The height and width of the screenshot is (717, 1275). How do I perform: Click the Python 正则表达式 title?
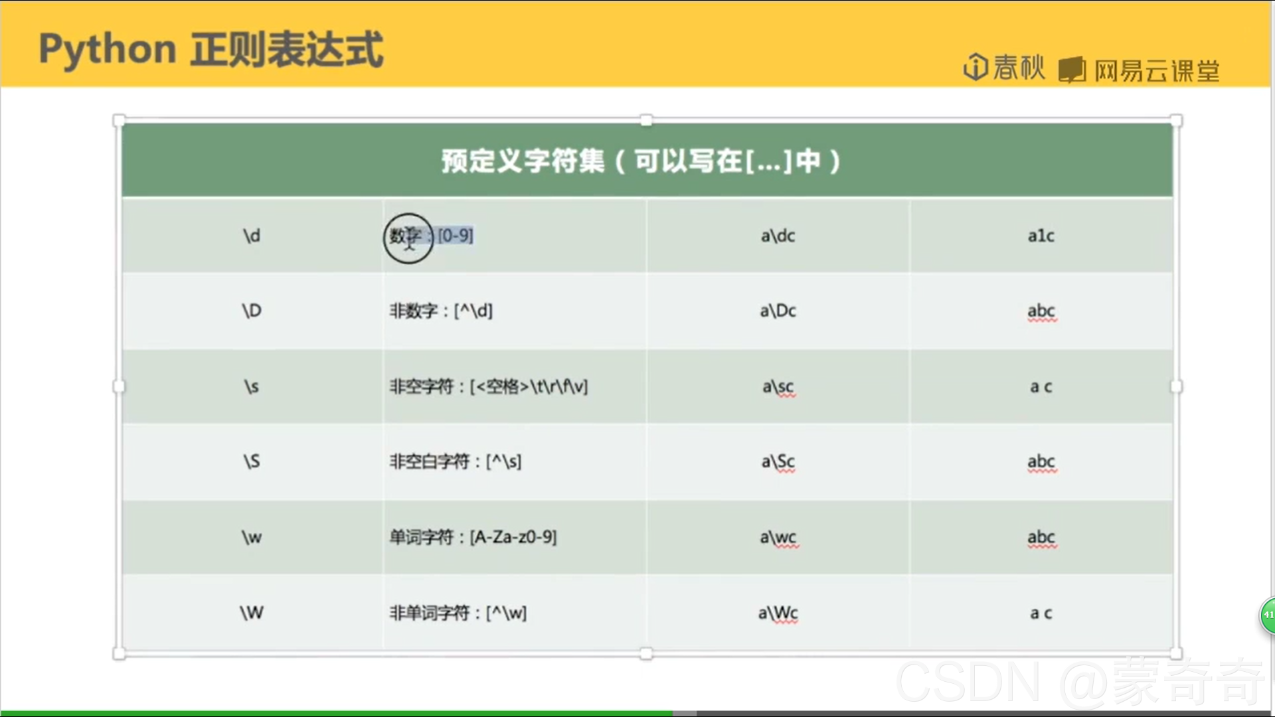tap(211, 48)
